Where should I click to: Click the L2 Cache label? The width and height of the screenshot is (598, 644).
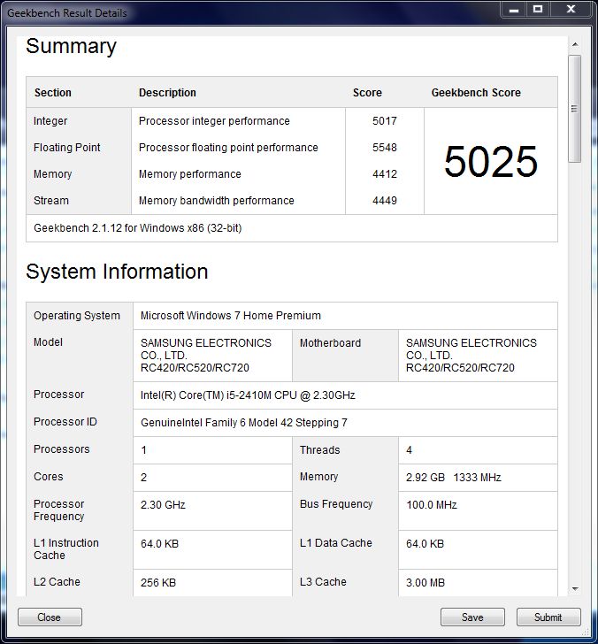(x=57, y=582)
